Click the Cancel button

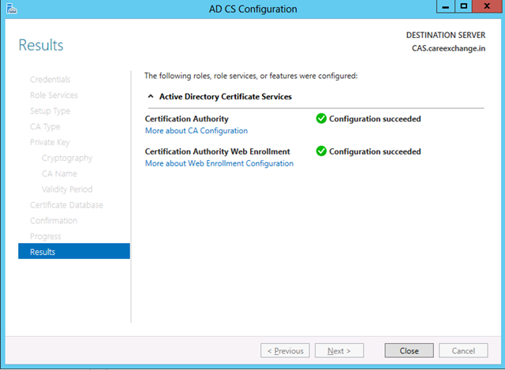463,350
